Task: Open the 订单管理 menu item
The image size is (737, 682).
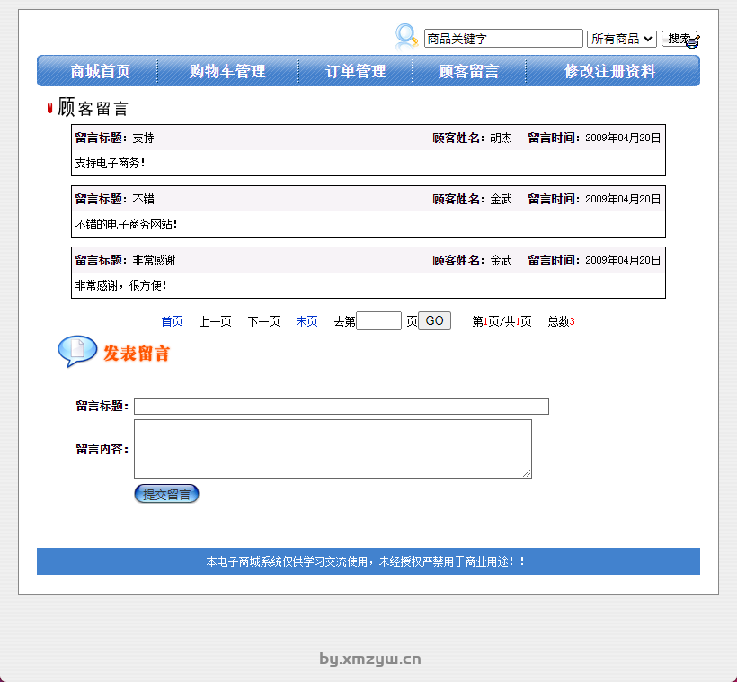Action: (x=356, y=72)
